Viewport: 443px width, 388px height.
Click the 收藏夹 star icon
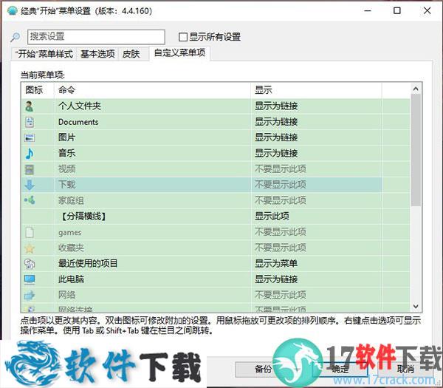tap(30, 248)
